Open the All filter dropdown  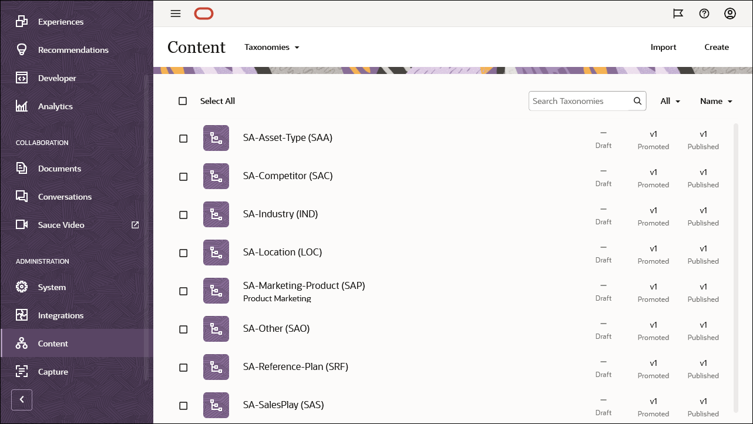670,101
